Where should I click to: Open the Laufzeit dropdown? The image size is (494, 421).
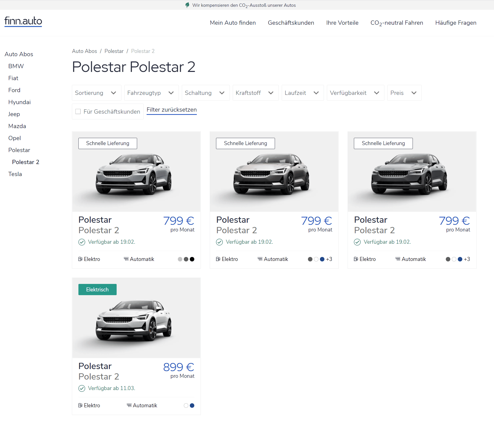pos(303,93)
